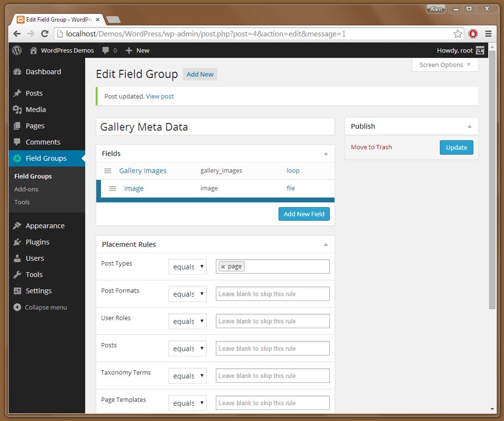
Task: Click the Gallery Meta Data title field
Action: [216, 126]
